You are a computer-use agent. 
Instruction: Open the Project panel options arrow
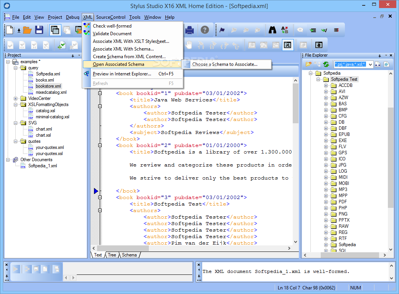(x=79, y=56)
